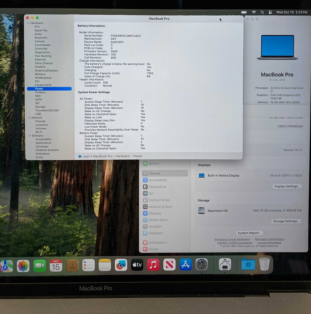Image resolution: width=311 pixels, height=314 pixels.
Task: Open the App Store from the Dock
Action: pos(185,265)
